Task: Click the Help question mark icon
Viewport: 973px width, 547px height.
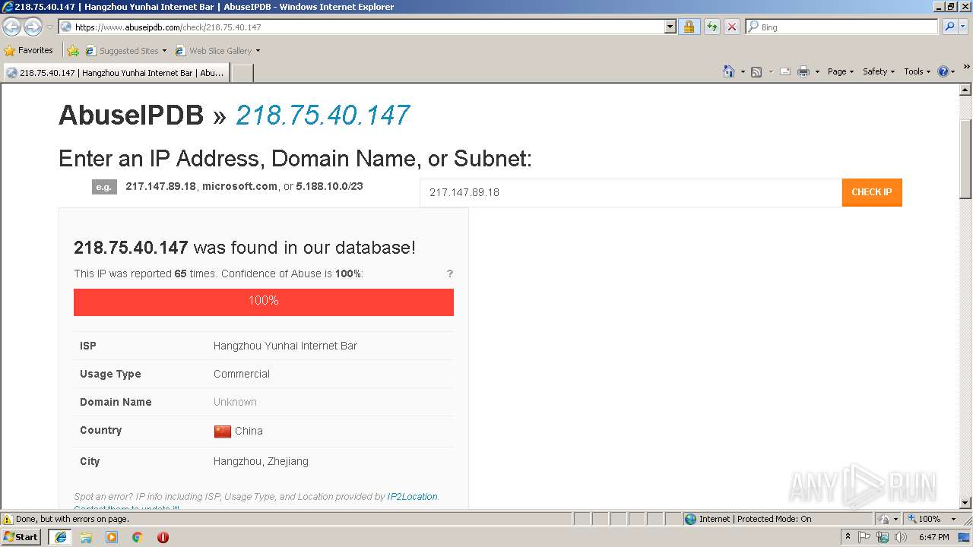Action: tap(943, 71)
